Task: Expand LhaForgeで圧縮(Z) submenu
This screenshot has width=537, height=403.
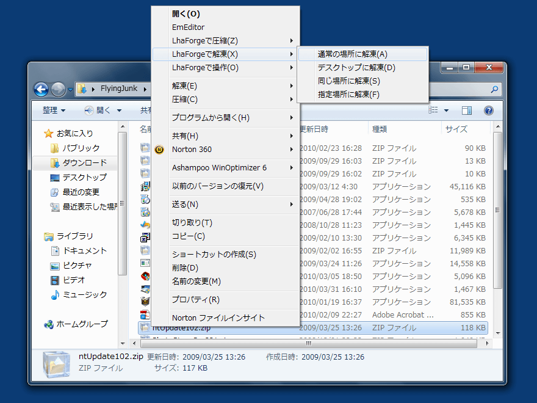Action: pyautogui.click(x=226, y=41)
